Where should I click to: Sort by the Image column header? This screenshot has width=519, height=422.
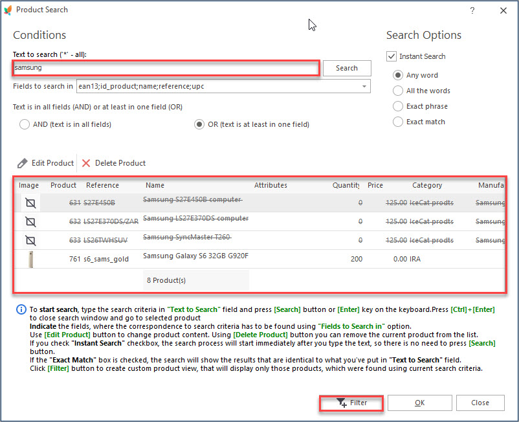[x=28, y=185]
